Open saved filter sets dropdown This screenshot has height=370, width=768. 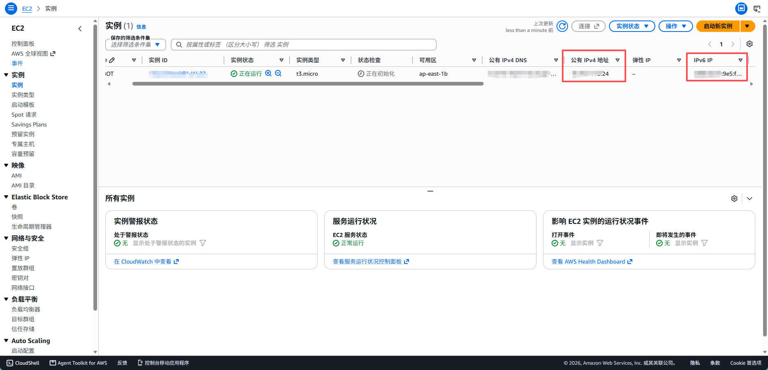(136, 45)
